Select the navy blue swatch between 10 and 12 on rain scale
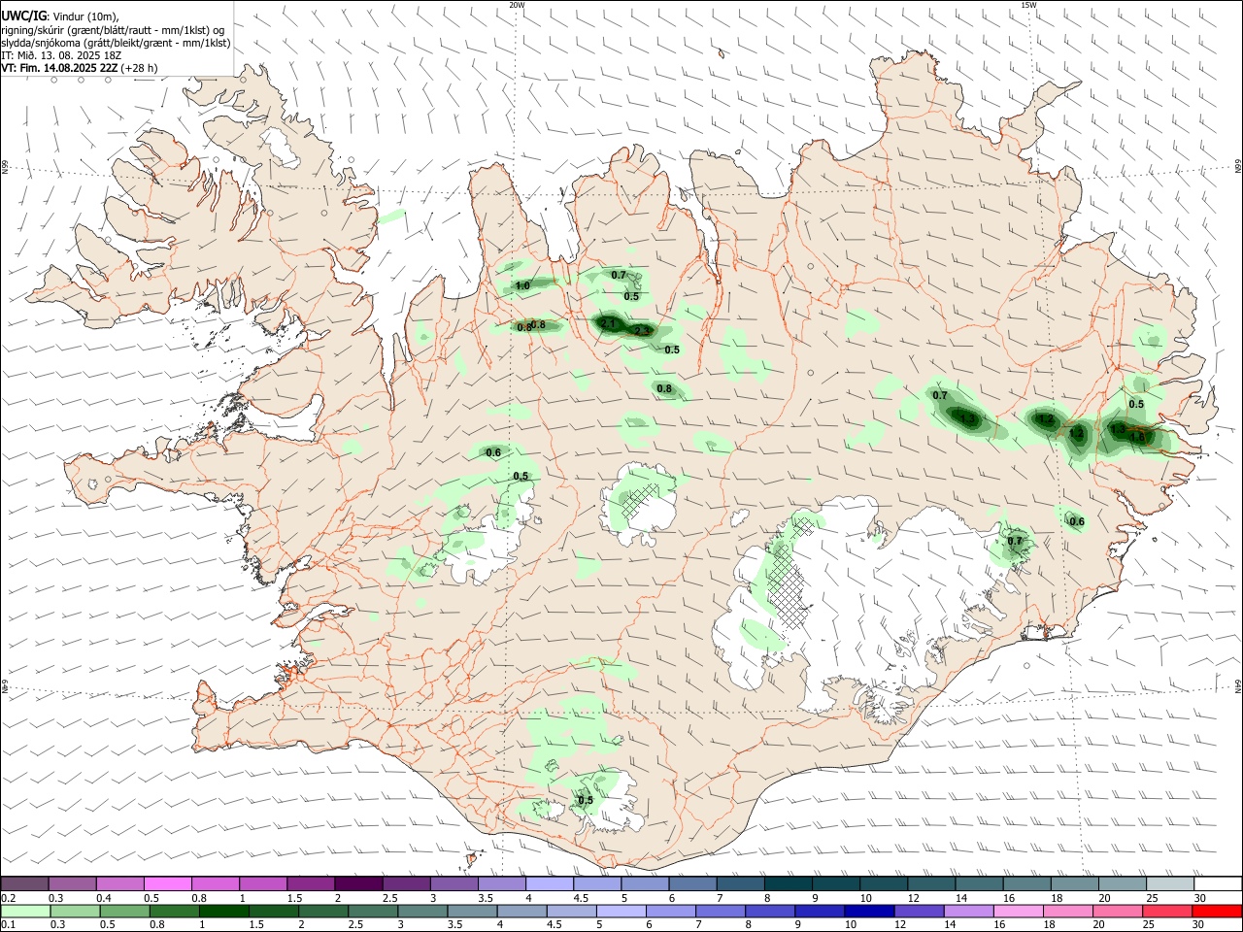The height and width of the screenshot is (932, 1243). click(869, 912)
